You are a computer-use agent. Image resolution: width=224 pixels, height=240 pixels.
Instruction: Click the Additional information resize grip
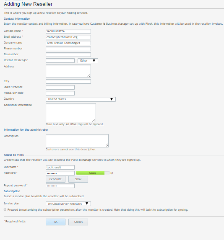94,120
